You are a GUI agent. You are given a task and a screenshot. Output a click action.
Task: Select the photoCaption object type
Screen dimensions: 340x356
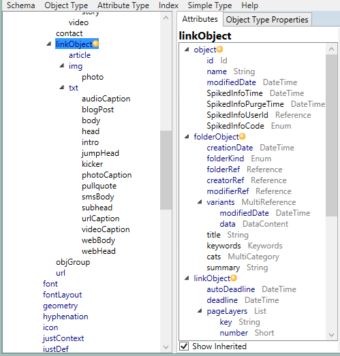107,175
